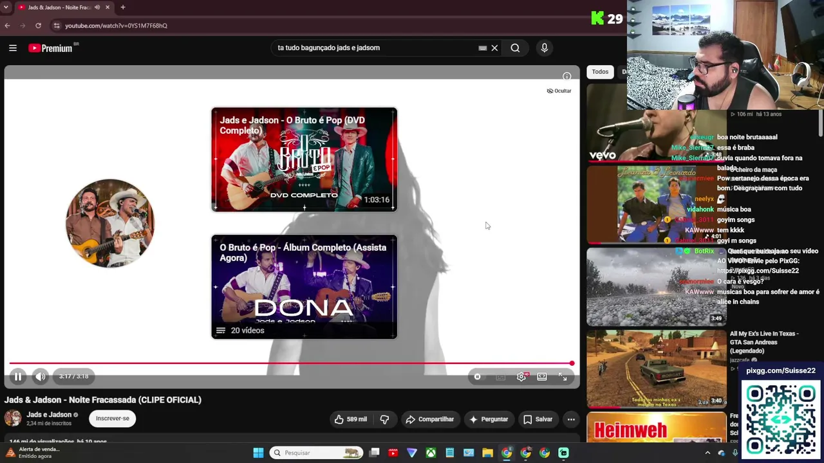Open more actions three-dot menu
Screen dimensions: 824x463
(x=570, y=419)
